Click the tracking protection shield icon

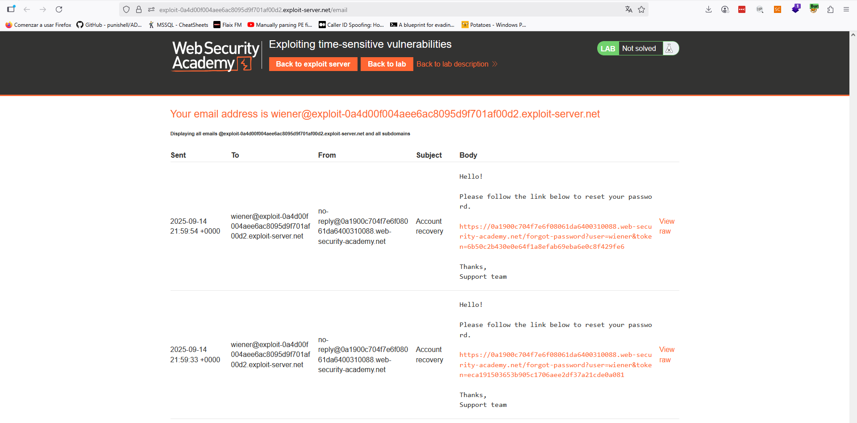click(126, 9)
